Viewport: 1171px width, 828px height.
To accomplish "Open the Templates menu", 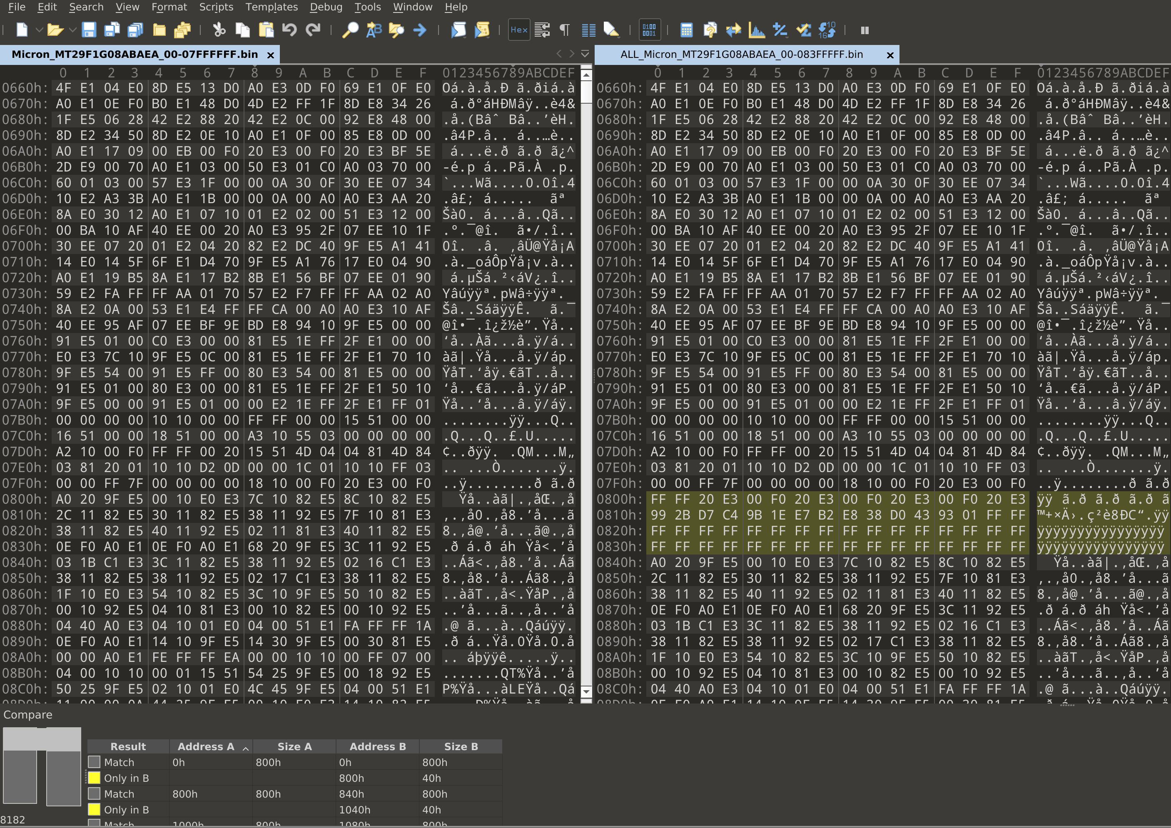I will pos(272,7).
